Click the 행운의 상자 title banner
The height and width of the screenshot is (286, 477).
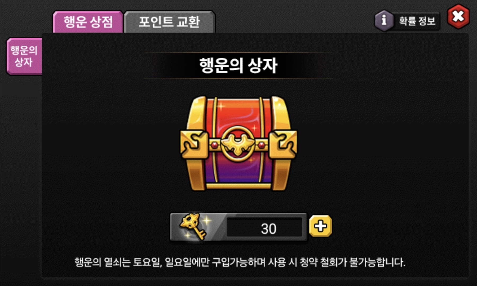coord(238,65)
